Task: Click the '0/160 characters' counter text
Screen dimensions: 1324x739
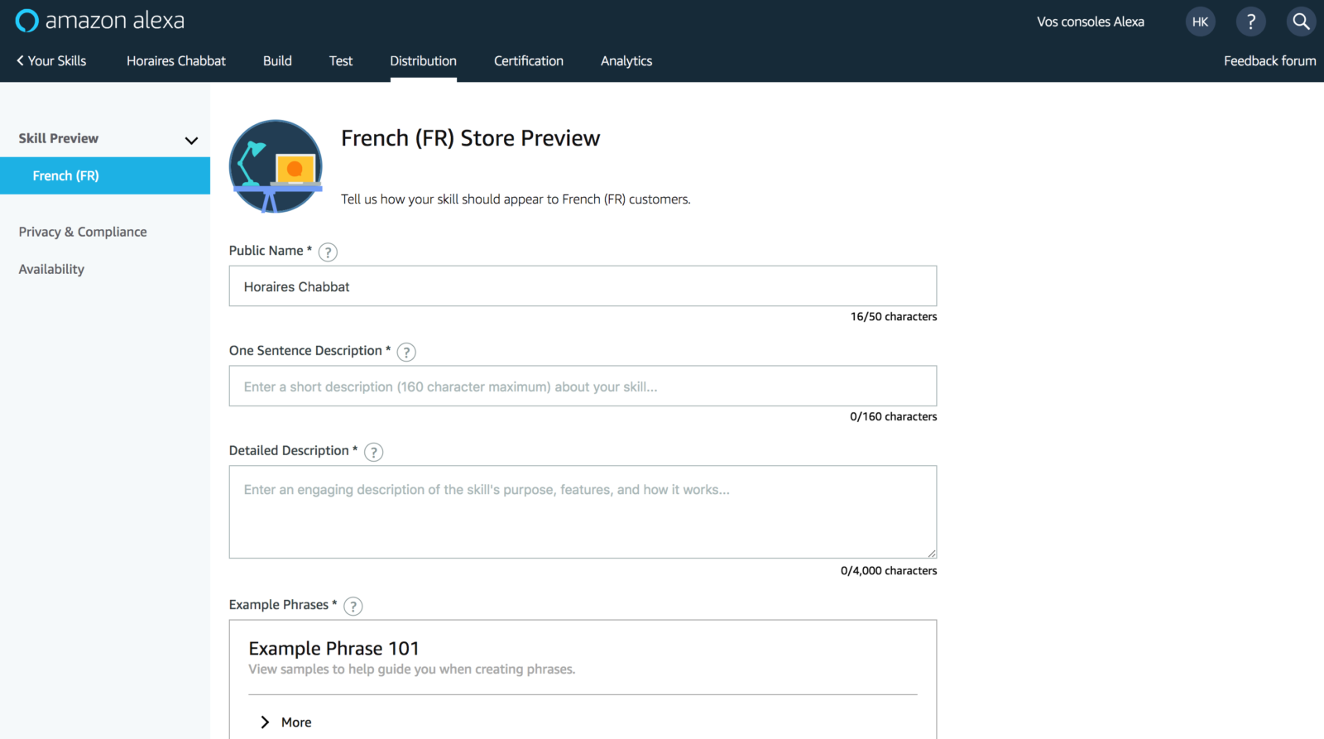Action: (x=894, y=417)
